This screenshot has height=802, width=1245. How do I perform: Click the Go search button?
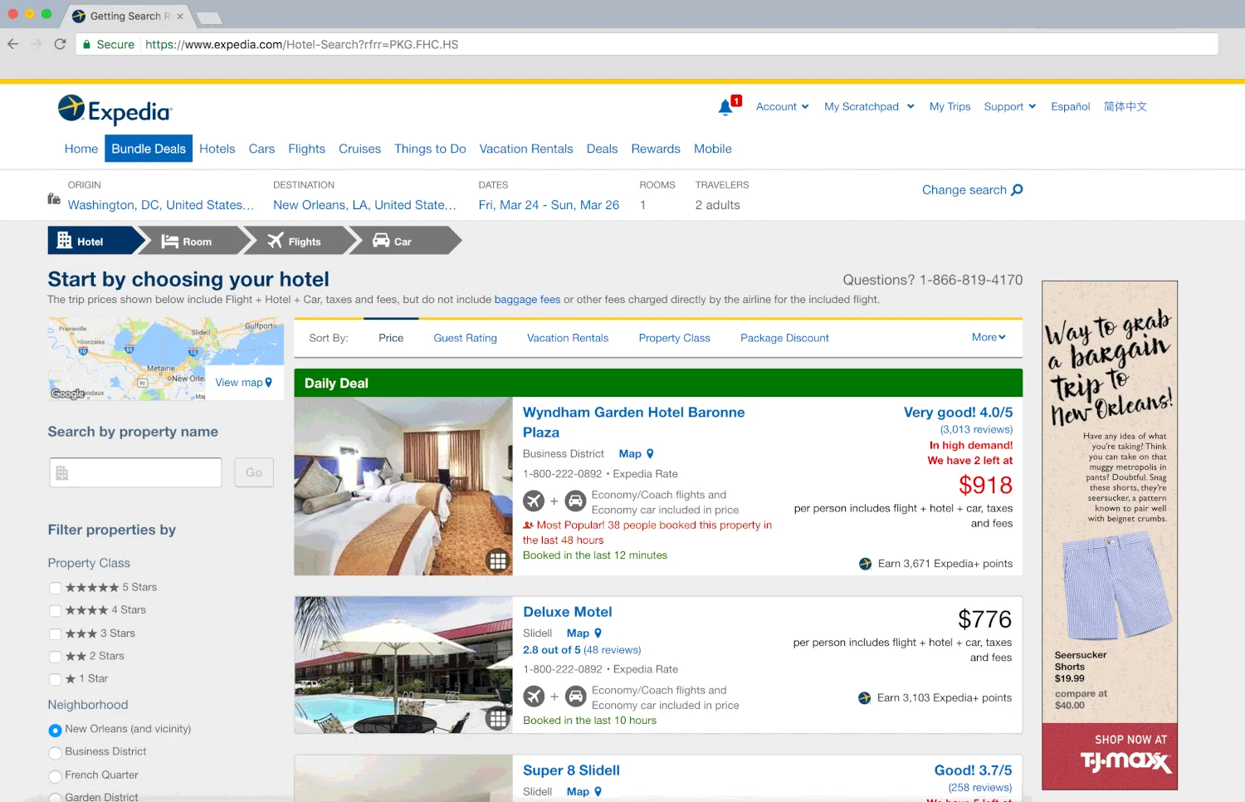(254, 472)
